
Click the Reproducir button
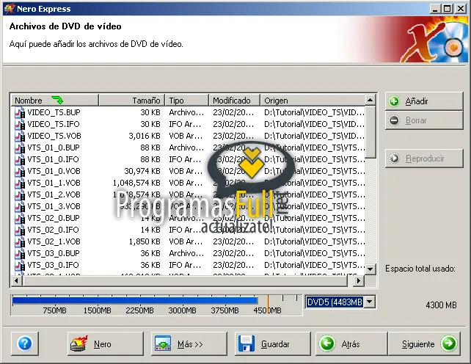point(424,159)
